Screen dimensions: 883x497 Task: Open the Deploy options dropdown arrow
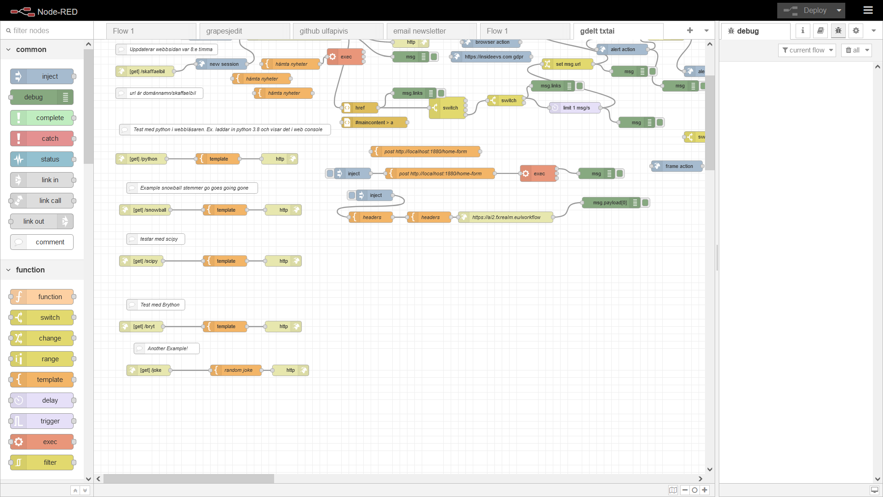tap(839, 10)
